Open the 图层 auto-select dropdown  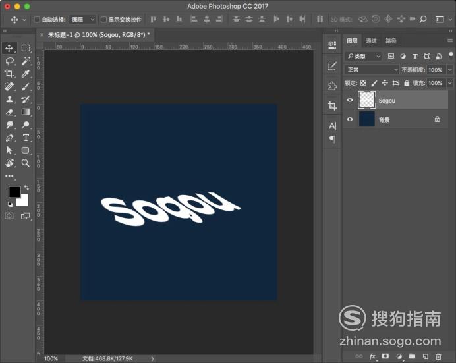click(x=82, y=20)
